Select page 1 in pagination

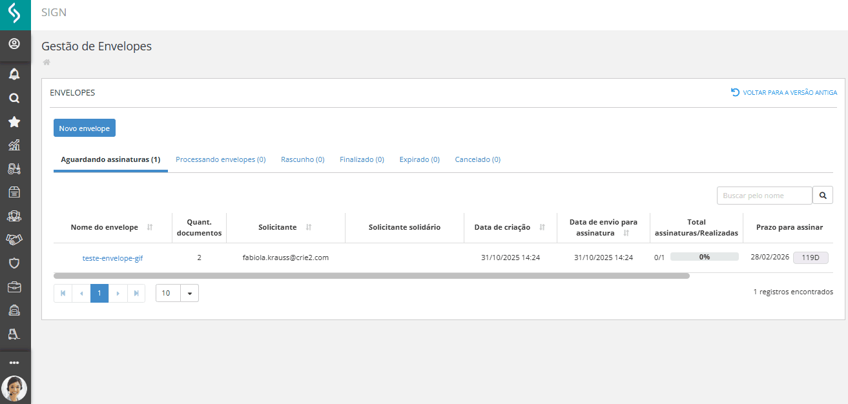(99, 293)
